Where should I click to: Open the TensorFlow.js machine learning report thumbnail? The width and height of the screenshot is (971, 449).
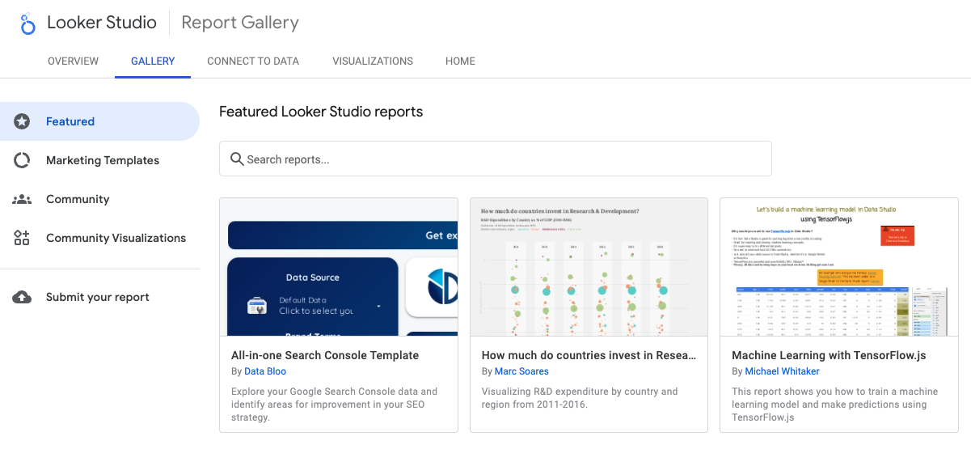click(x=838, y=267)
